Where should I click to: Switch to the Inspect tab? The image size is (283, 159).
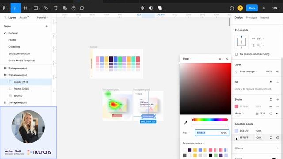264,18
